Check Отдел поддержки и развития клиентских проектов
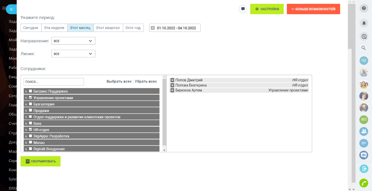372x191 pixels. pos(31,117)
